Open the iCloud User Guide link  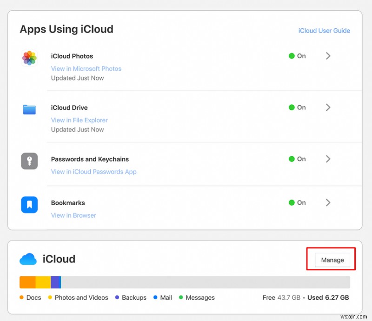(324, 31)
